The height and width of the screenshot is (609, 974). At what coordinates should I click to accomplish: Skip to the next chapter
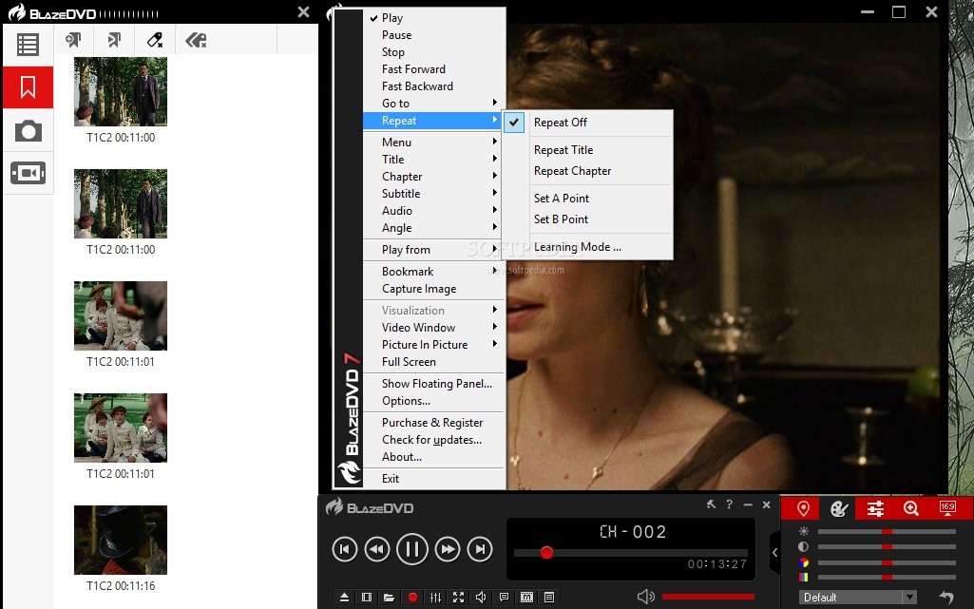[480, 549]
